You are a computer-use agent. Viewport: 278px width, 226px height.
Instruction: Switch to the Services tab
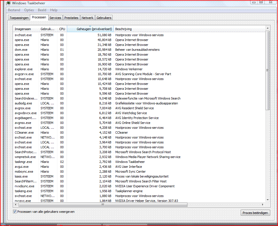coord(55,18)
